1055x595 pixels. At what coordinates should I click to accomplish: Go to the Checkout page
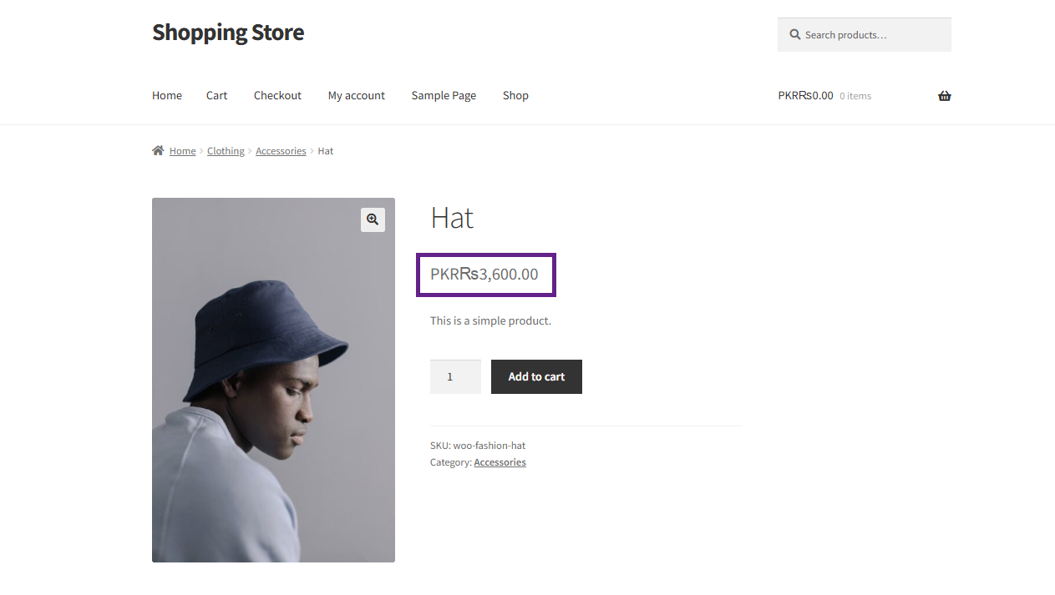point(277,95)
